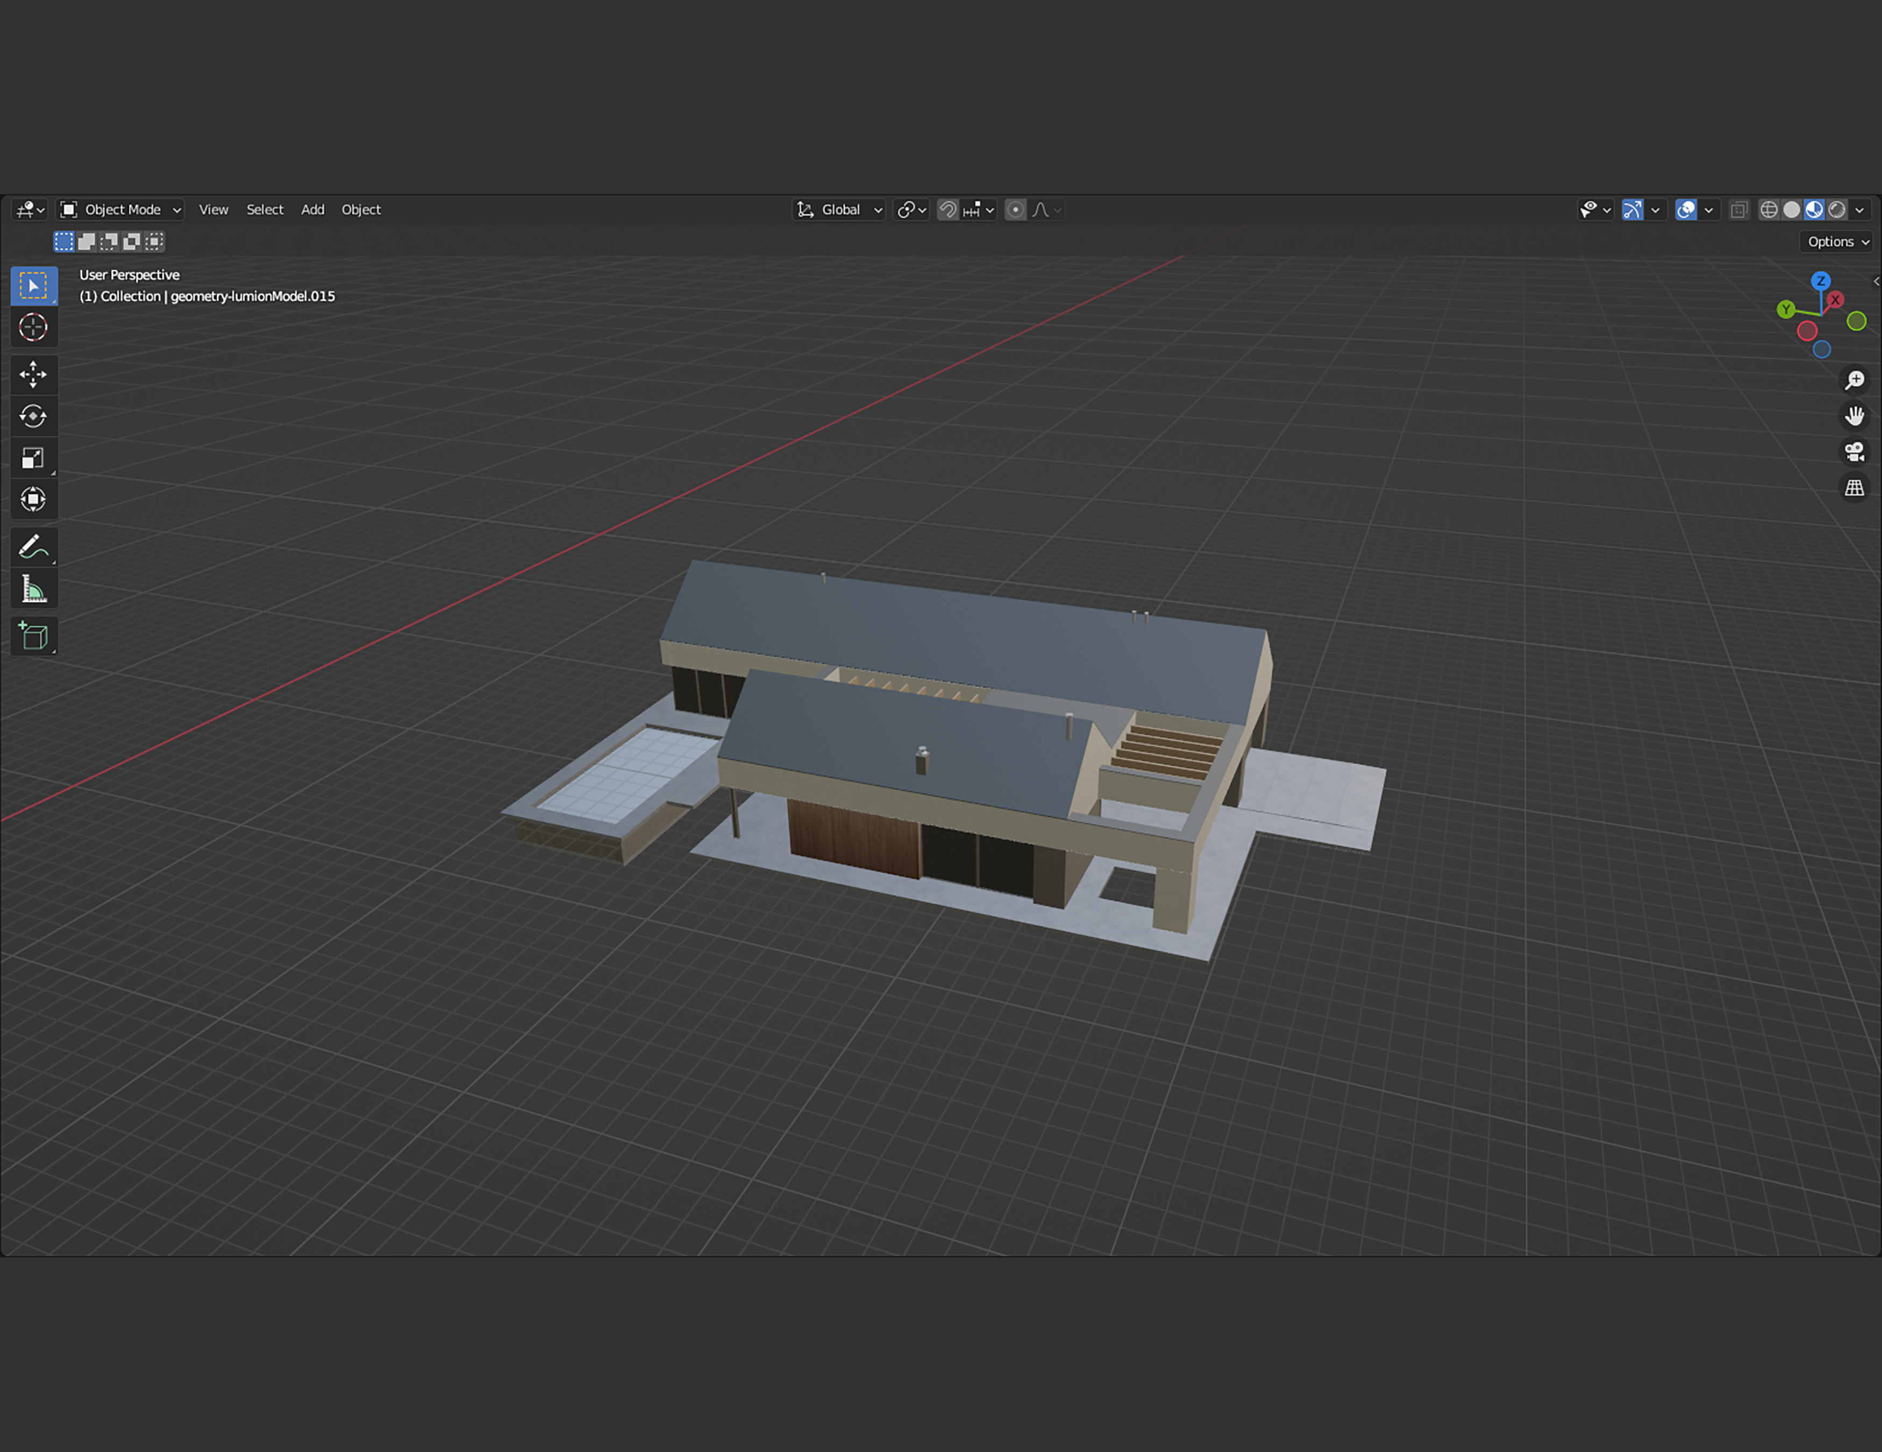The height and width of the screenshot is (1452, 1882).
Task: Toggle X-ray display
Action: point(1739,209)
